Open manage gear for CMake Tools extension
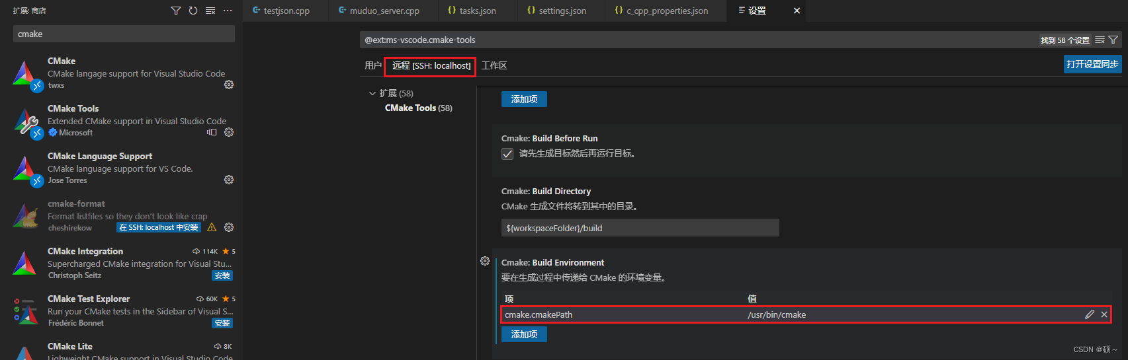This screenshot has height=360, width=1128. click(229, 132)
